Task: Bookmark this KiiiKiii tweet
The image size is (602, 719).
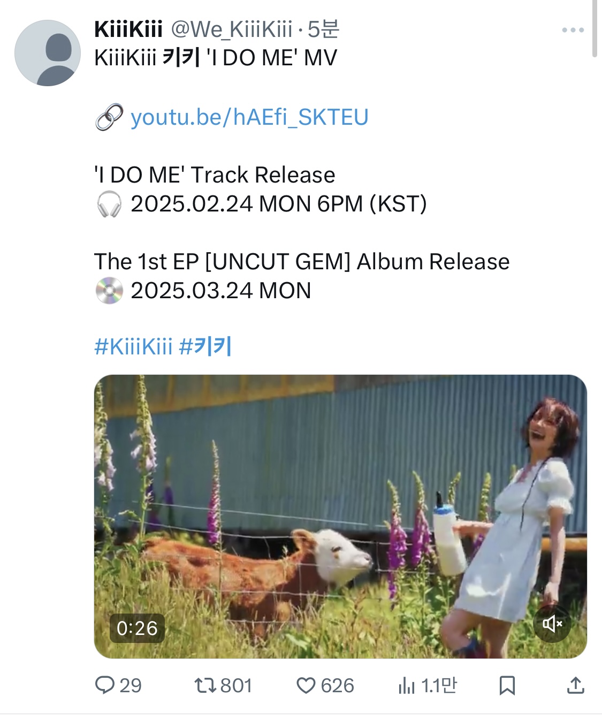Action: pyautogui.click(x=507, y=685)
